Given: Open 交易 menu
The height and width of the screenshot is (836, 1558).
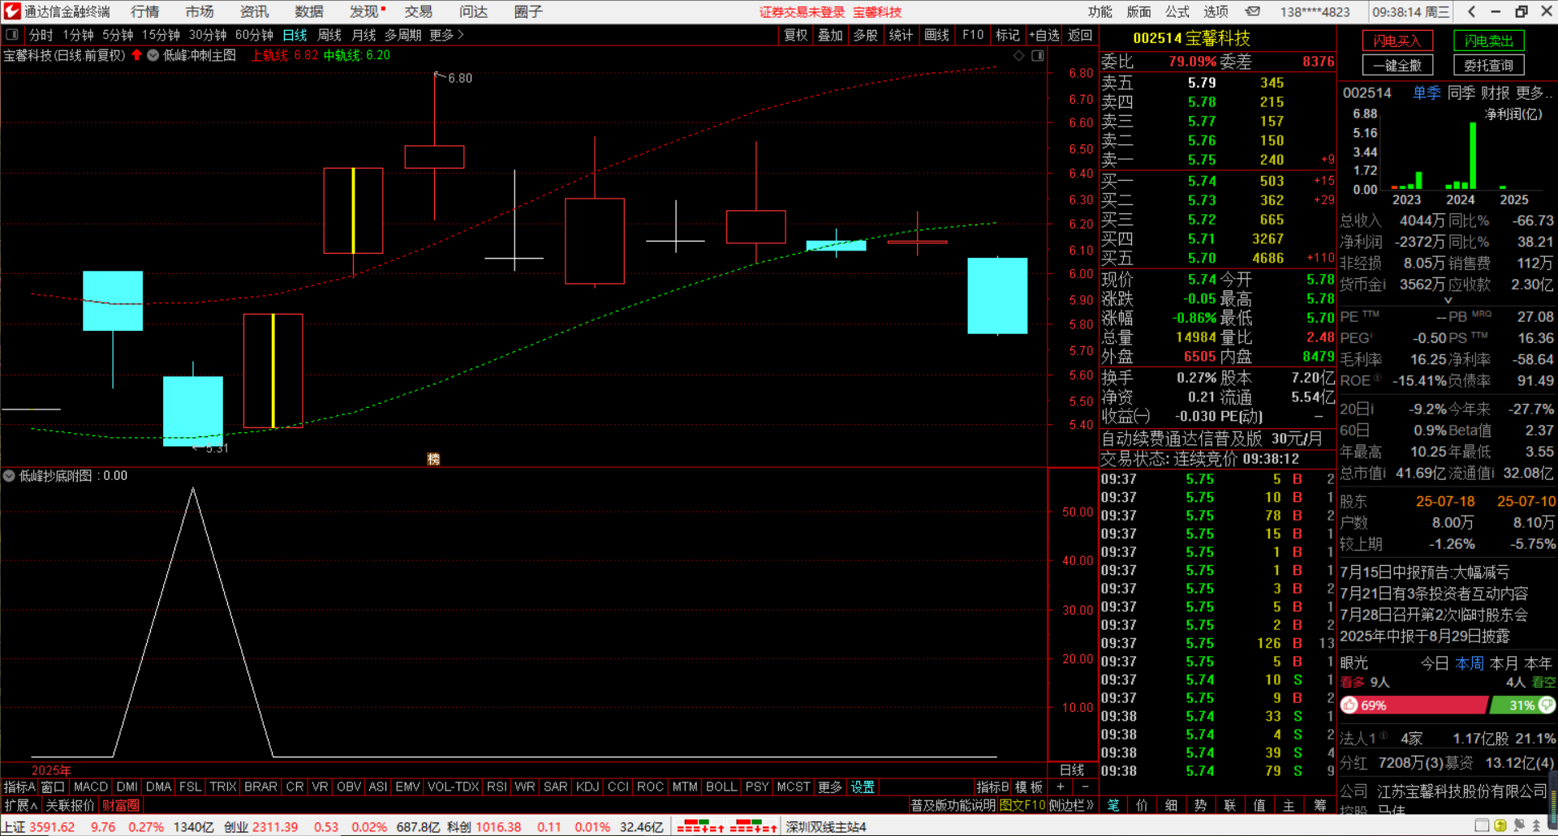Looking at the screenshot, I should pyautogui.click(x=419, y=11).
